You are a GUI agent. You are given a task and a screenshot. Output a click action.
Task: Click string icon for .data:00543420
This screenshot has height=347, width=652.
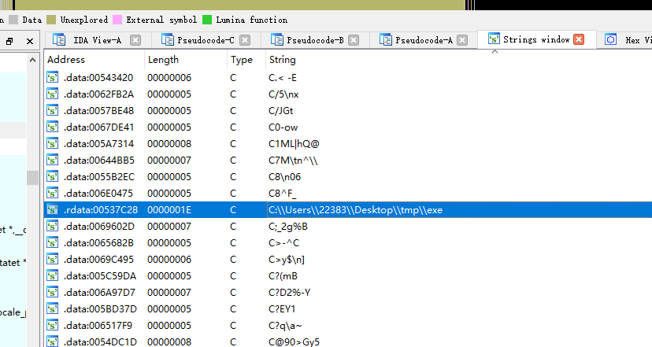pos(53,78)
